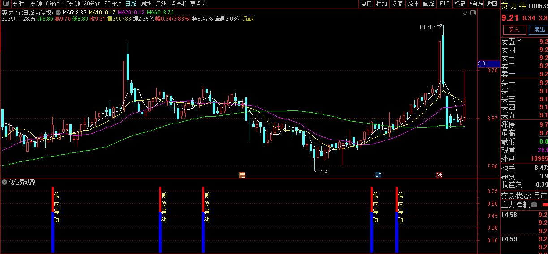Screen dimensions: 548x254
Task: Switch to 周线 weekly chart
Action: [x=146, y=4]
